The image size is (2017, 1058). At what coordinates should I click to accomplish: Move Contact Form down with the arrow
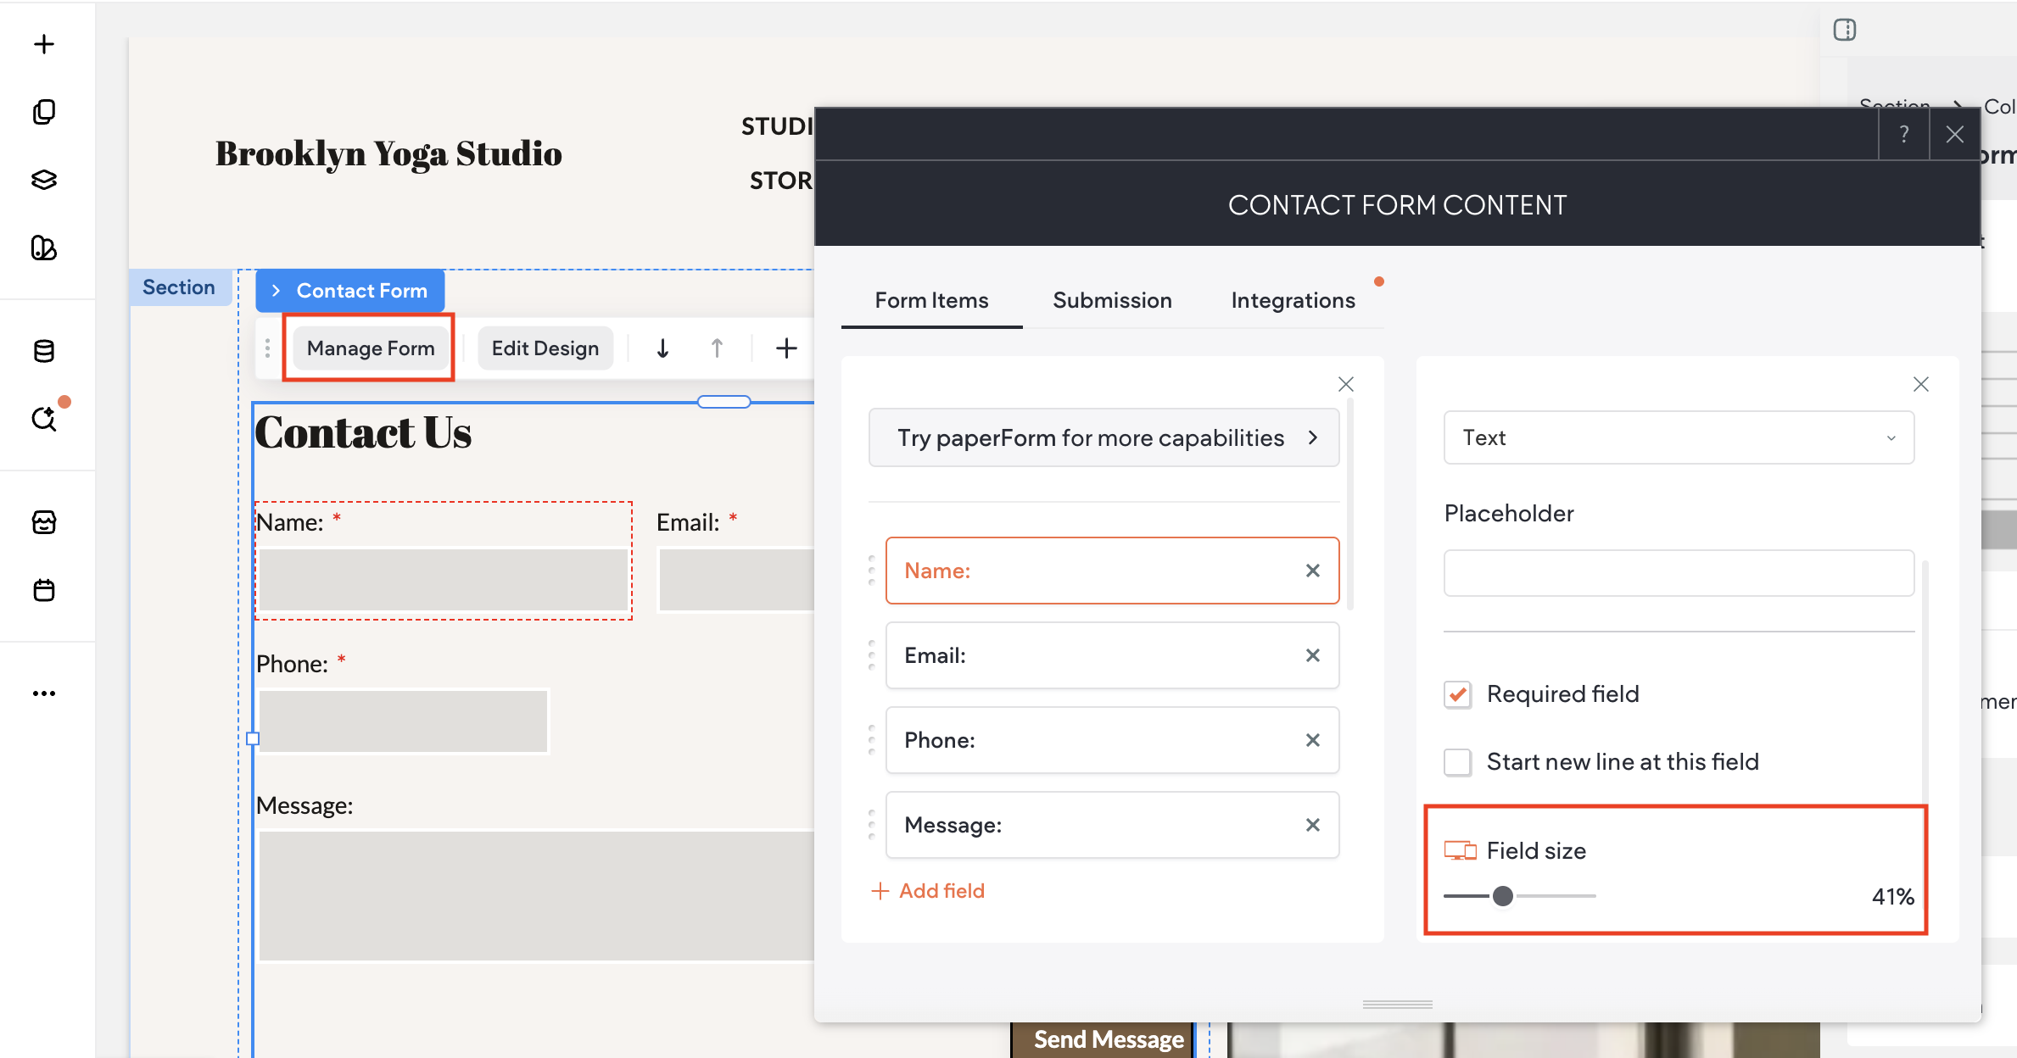[x=662, y=348]
